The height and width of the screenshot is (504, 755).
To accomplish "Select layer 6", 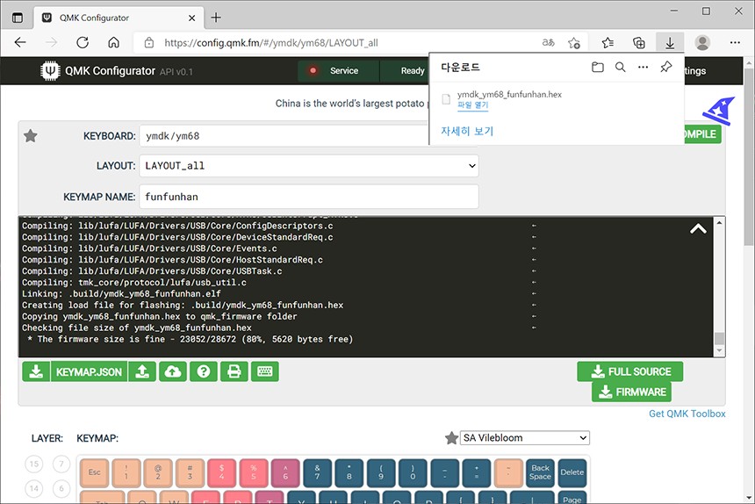I will click(61, 488).
